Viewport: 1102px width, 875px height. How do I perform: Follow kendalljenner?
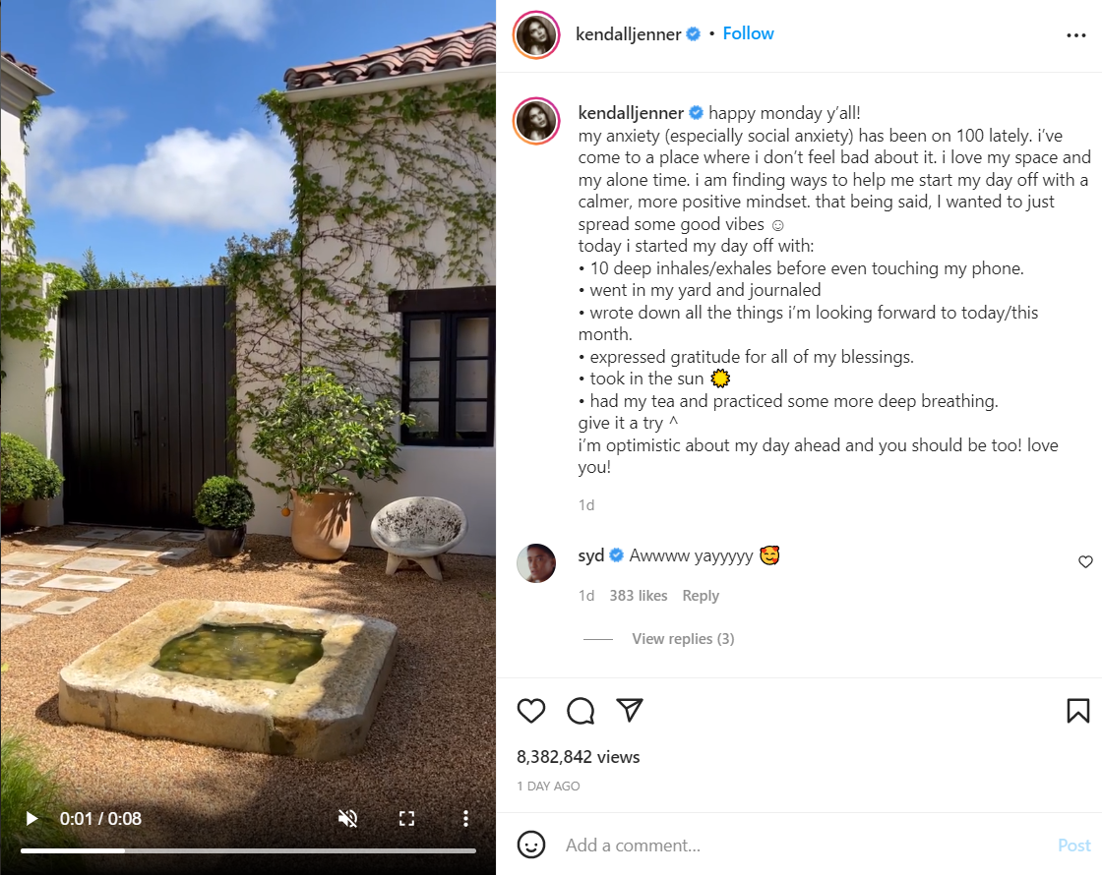tap(748, 33)
